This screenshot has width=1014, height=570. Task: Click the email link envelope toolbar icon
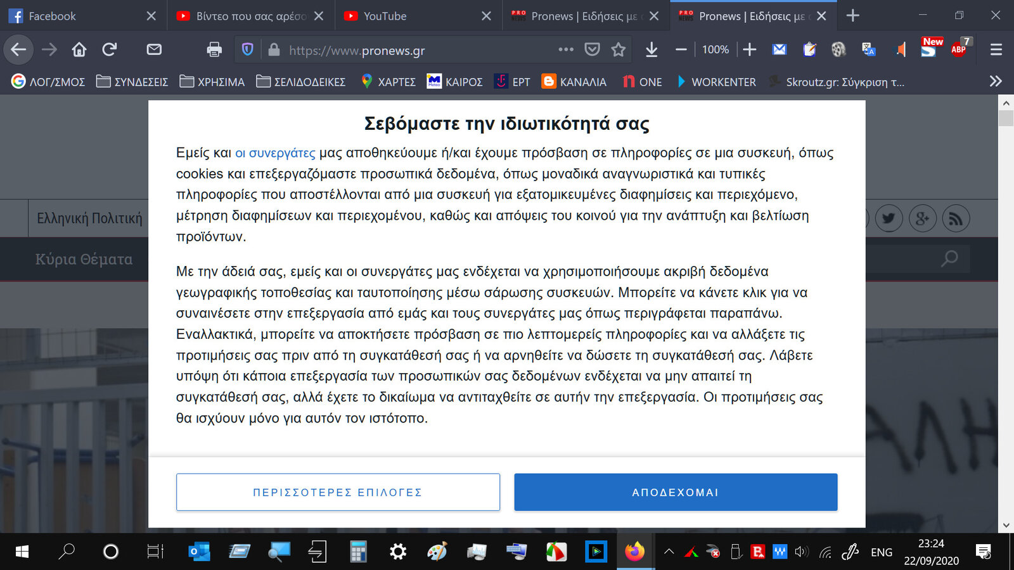[x=154, y=49]
